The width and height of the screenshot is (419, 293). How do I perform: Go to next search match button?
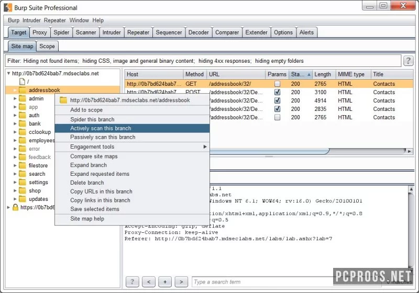(x=181, y=281)
